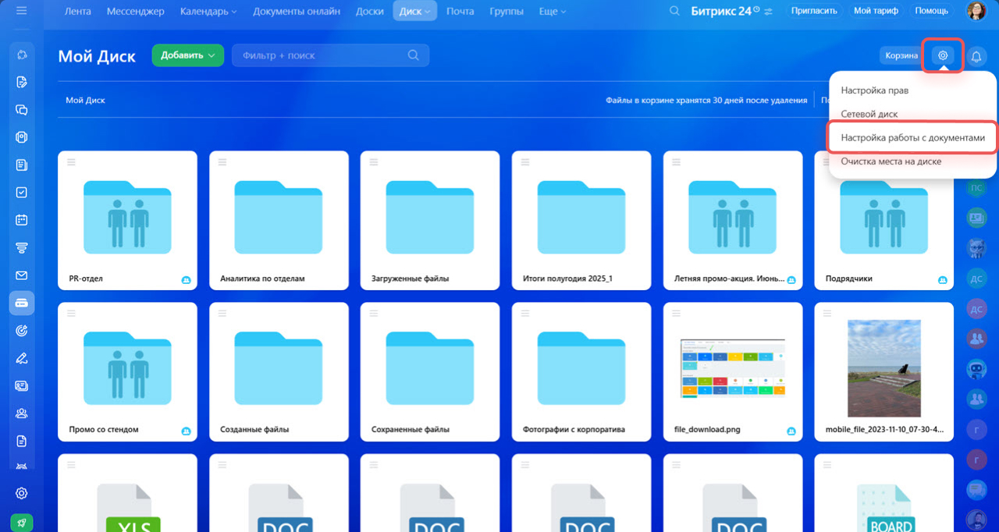Open Доски in top menu
Viewport: 999px width, 532px height.
369,11
